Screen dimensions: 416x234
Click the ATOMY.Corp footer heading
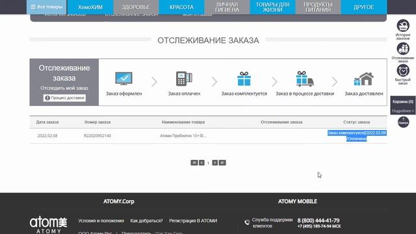point(119,201)
